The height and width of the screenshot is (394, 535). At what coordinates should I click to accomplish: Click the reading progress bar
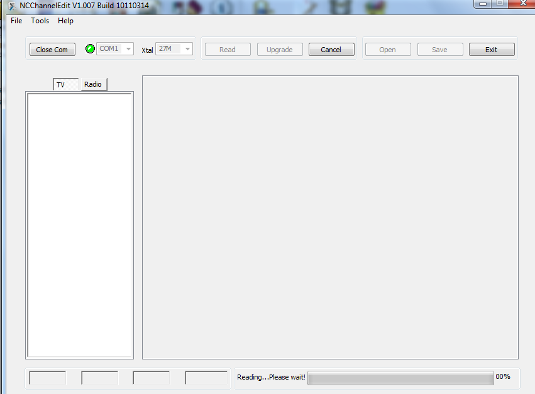pyautogui.click(x=400, y=378)
